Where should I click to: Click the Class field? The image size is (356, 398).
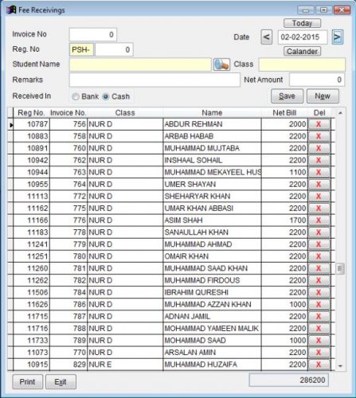302,64
